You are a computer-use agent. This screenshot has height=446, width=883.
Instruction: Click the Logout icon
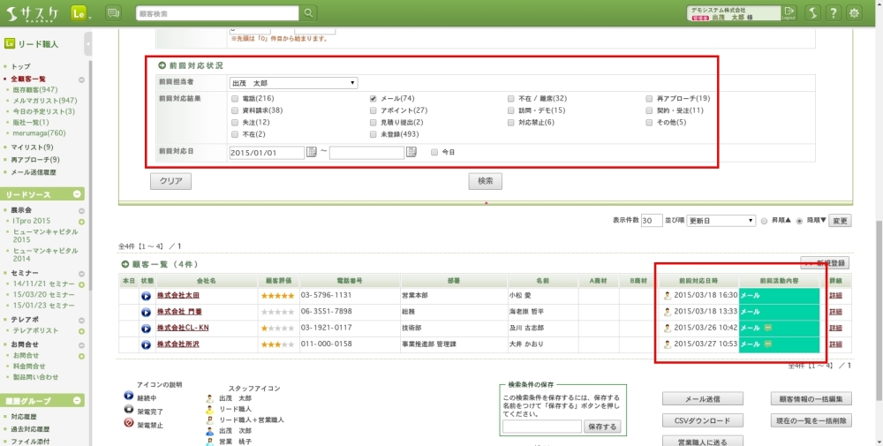pos(789,12)
